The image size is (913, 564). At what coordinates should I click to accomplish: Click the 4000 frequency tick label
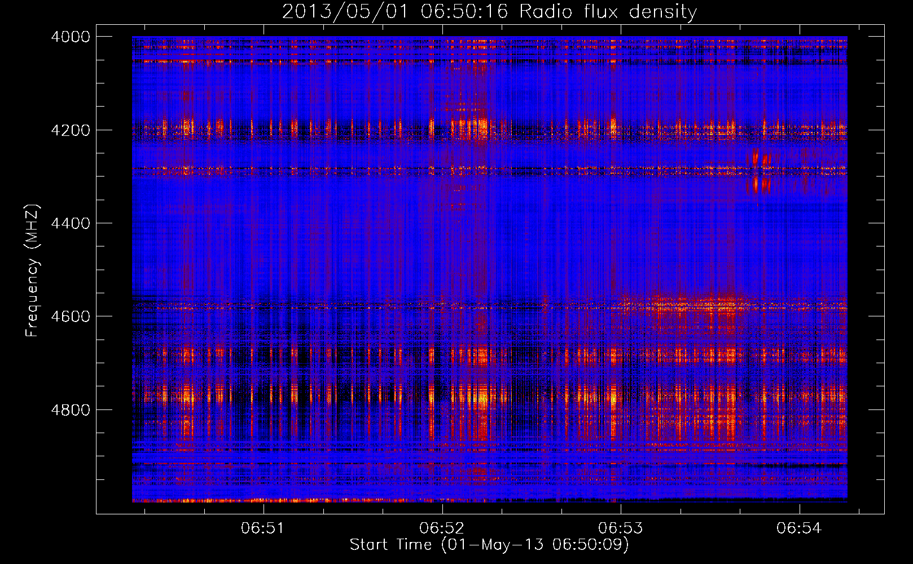[x=71, y=37]
